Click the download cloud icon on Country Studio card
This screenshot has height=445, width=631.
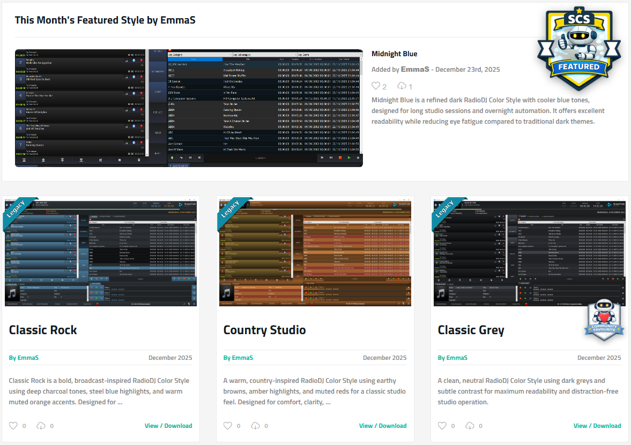[256, 426]
